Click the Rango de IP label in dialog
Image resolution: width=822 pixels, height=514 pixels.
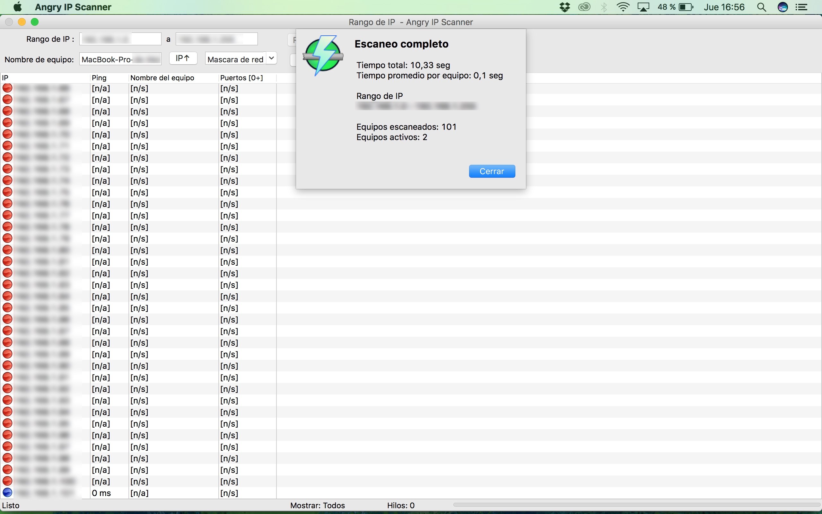click(380, 96)
